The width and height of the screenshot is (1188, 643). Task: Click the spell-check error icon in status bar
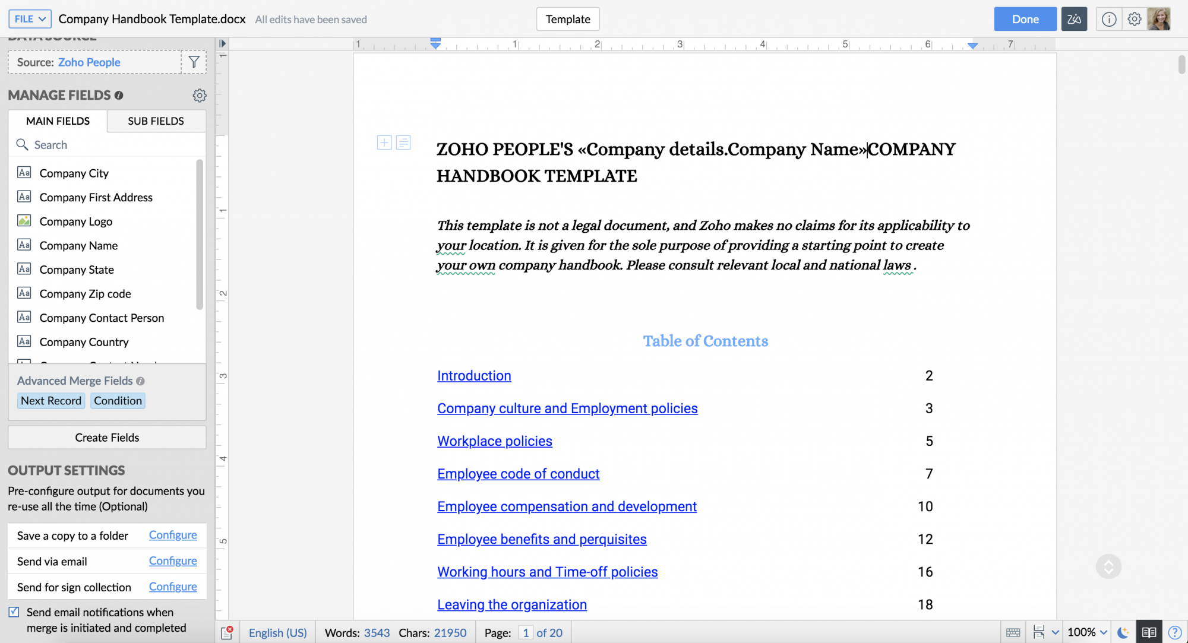point(227,632)
